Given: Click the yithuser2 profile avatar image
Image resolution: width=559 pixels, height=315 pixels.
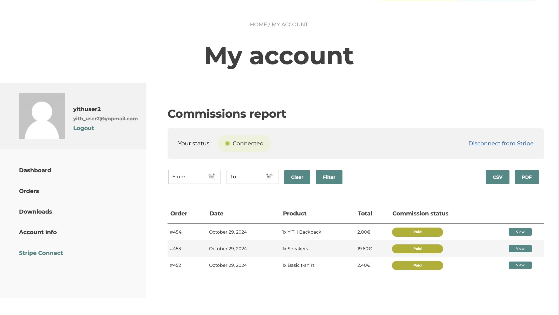Looking at the screenshot, I should (x=42, y=116).
